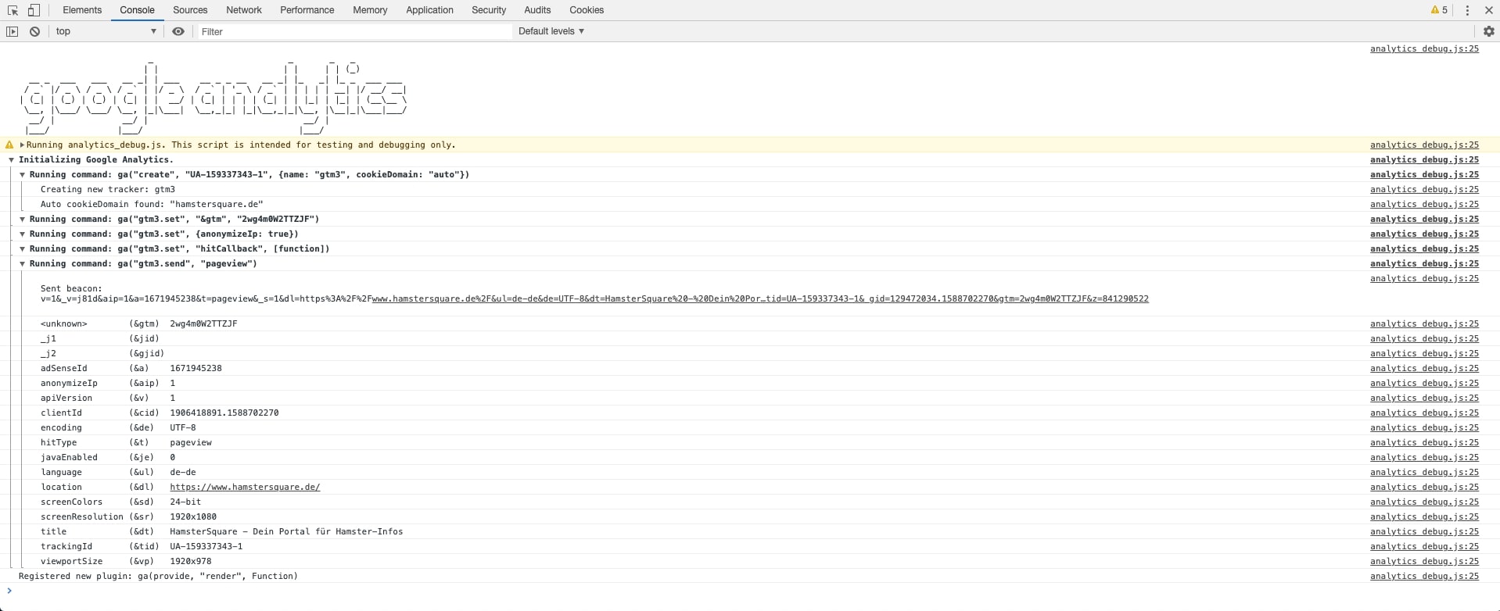Open the hamstersquare.de location link
1500x611 pixels.
pyautogui.click(x=245, y=488)
